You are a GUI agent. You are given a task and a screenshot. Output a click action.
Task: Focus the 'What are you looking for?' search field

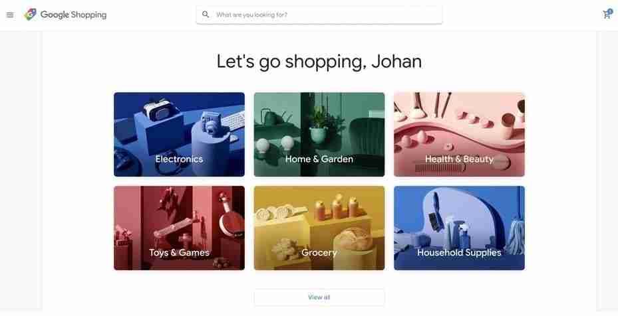pyautogui.click(x=319, y=15)
